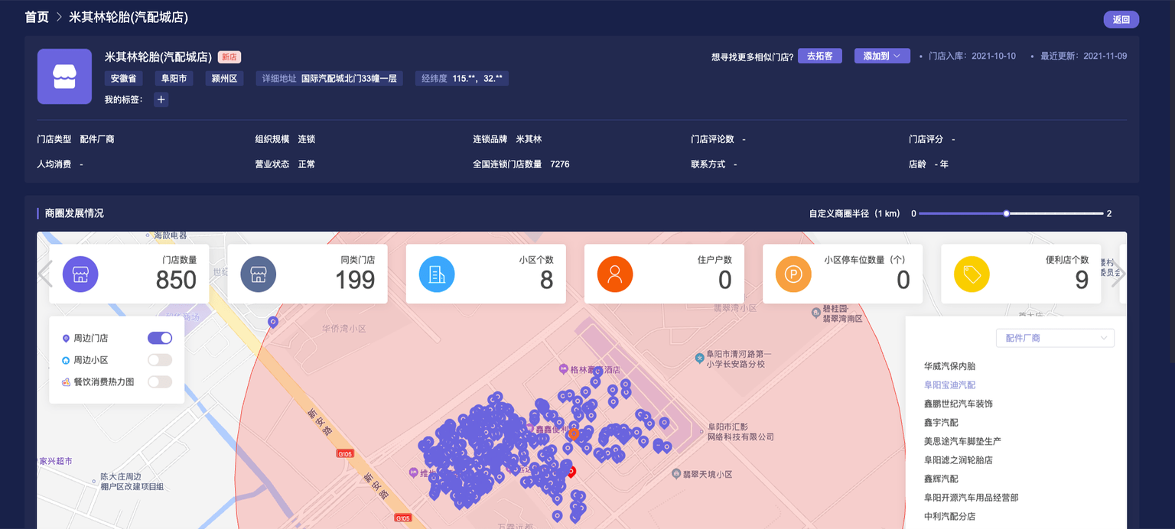
Task: Click the 阜阳市 city tag
Action: [x=174, y=78]
